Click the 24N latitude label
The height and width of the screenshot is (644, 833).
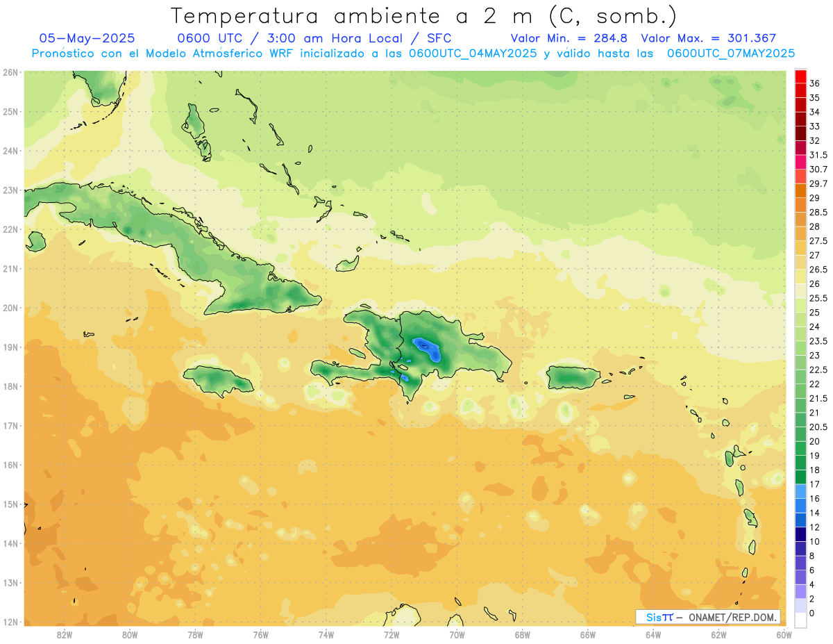pos(10,151)
